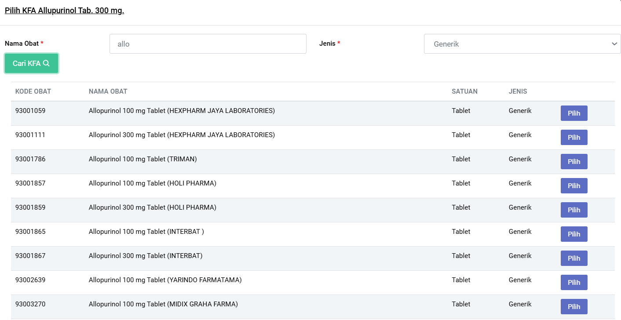The image size is (621, 320).
Task: Click Pilih for YARINDO FARMATAMA row
Action: click(574, 283)
